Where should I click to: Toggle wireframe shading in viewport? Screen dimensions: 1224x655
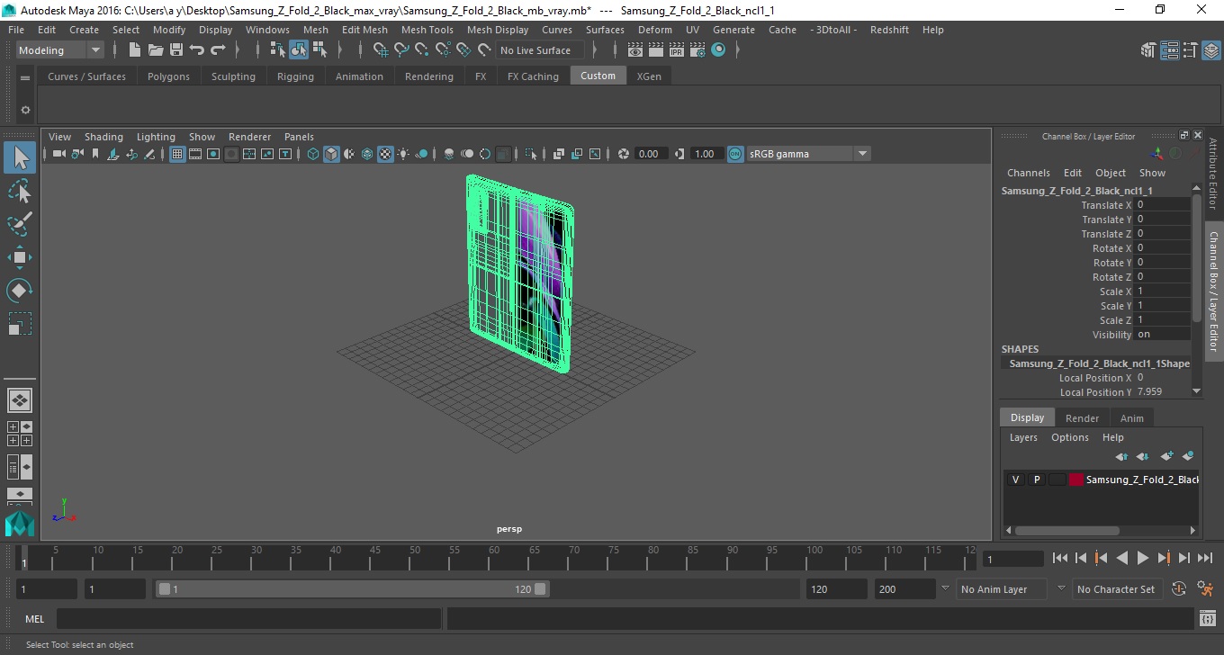click(x=313, y=154)
